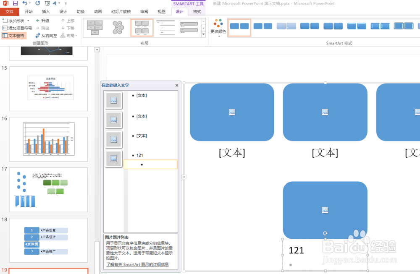420x274 pixels.
Task: Click the slide panel scroll up arrow
Action: [x=97, y=50]
